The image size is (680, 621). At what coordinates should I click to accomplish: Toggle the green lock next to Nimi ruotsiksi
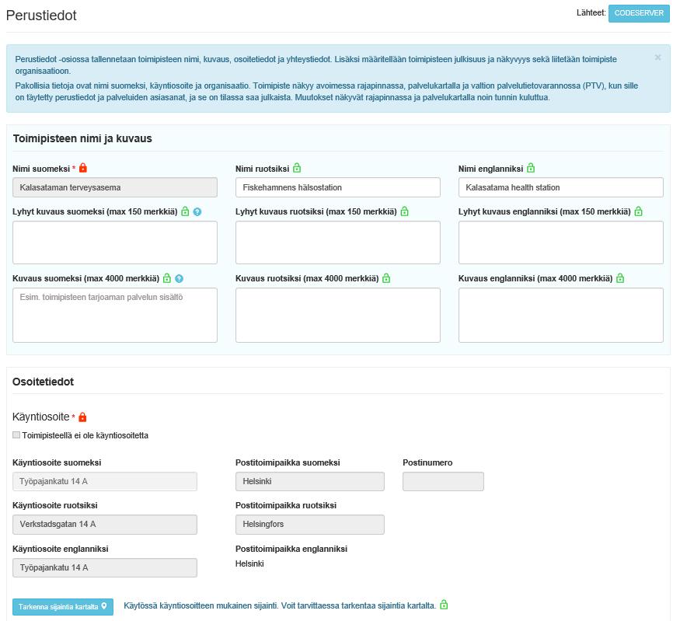pos(297,168)
